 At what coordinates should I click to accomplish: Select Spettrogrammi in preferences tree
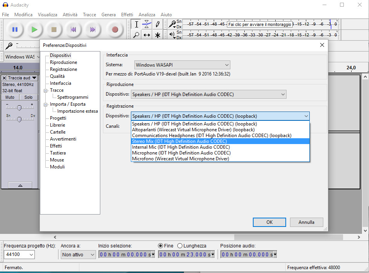pyautogui.click(x=73, y=97)
